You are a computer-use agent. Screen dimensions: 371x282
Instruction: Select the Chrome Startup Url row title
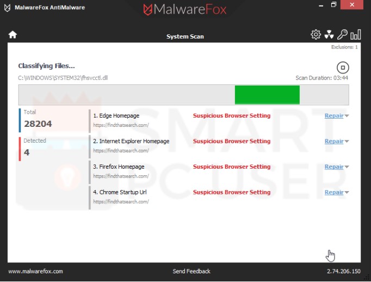coord(120,192)
